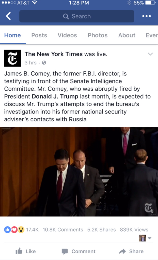Viewport: 158px width, 260px height.
Task: Open The New York Times page name
Action: (54, 54)
